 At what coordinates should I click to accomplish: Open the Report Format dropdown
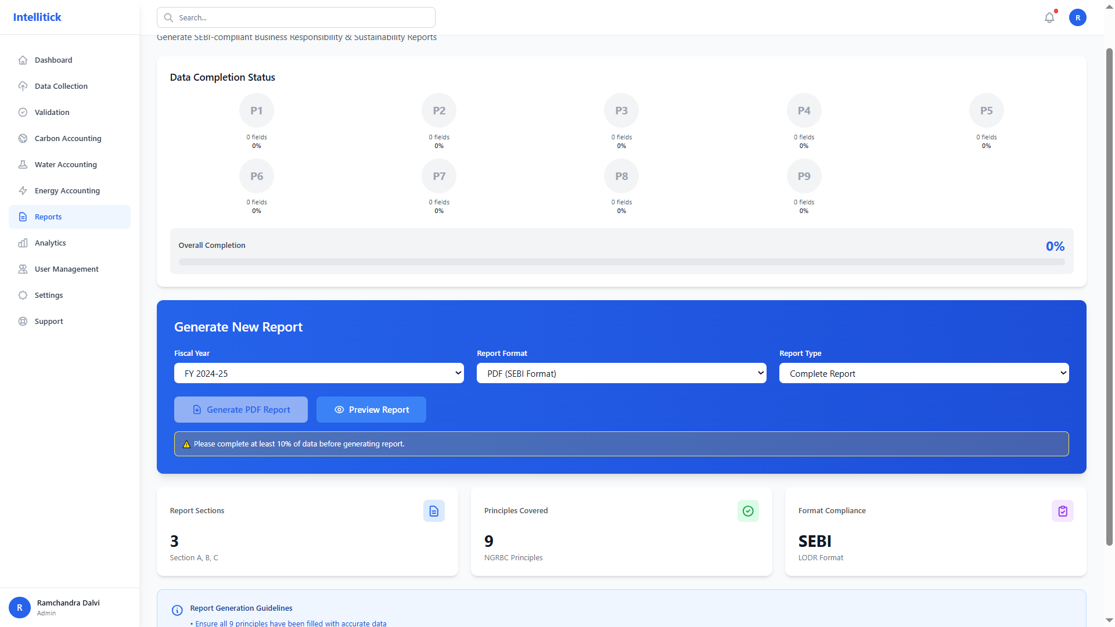621,373
